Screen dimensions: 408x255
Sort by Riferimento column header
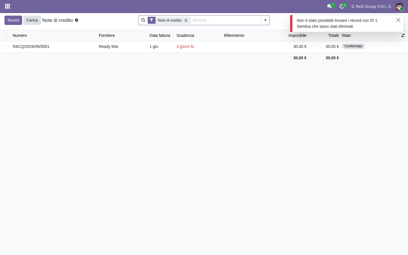(x=234, y=35)
